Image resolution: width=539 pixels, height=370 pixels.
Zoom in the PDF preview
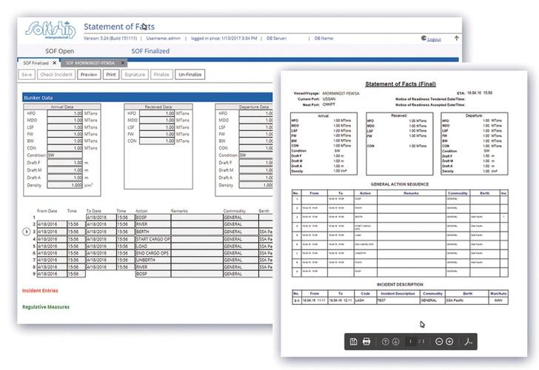(449, 341)
